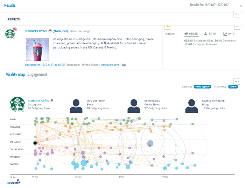This screenshot has height=188, width=245.
Task: Click the cory doctorow avatar icon
Action: click(76, 106)
